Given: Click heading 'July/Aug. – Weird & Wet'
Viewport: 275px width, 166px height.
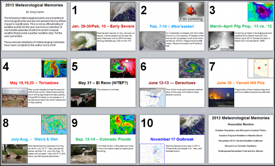Looking at the screenshot, I should (x=34, y=139).
